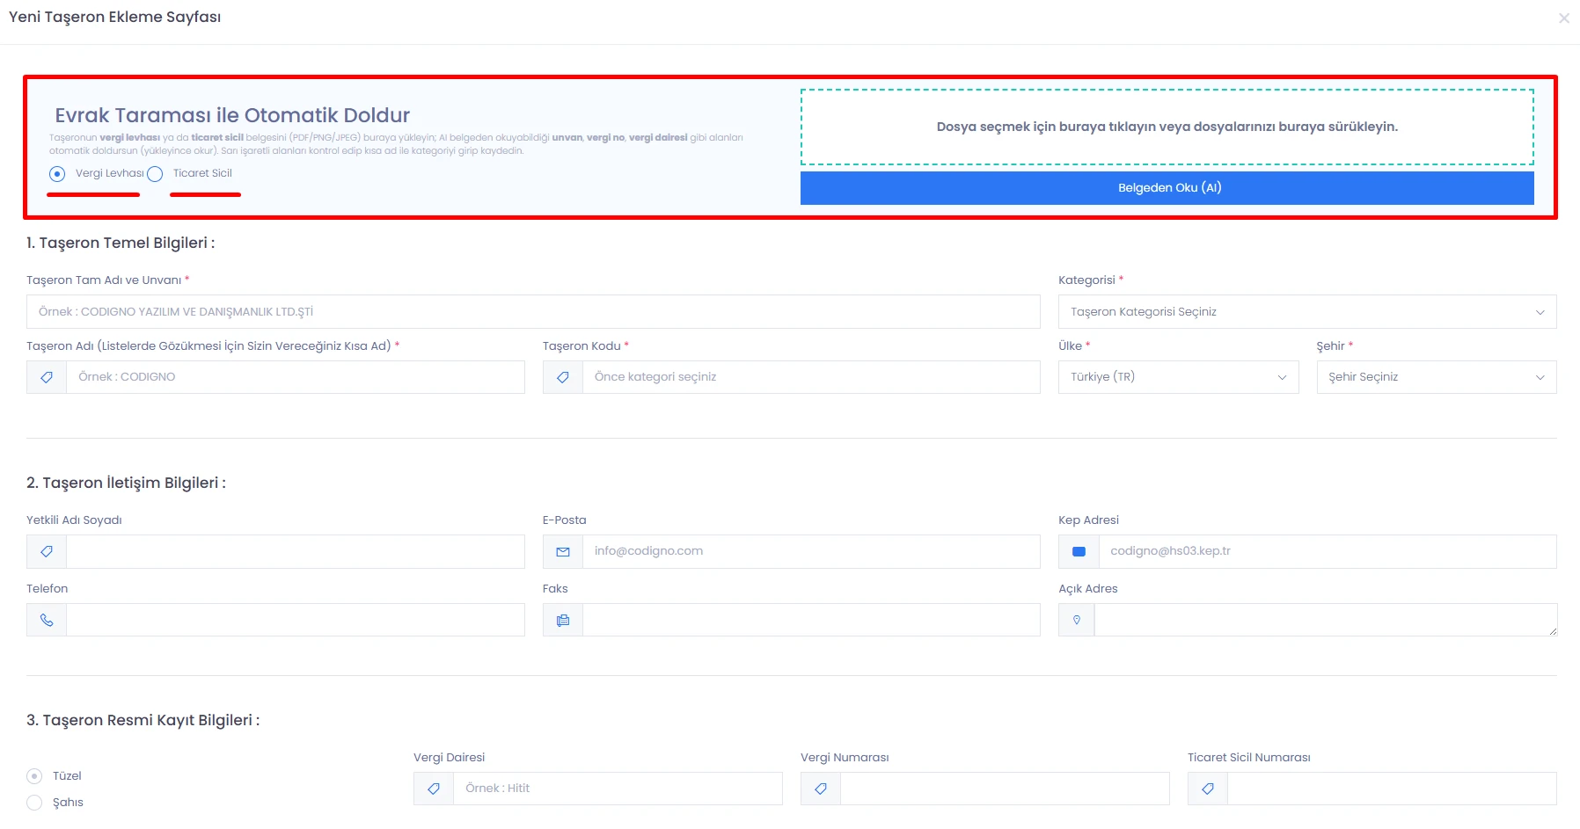Click tag icon beside Vergi Numarası field
Image resolution: width=1580 pixels, height=829 pixels.
[x=821, y=789]
